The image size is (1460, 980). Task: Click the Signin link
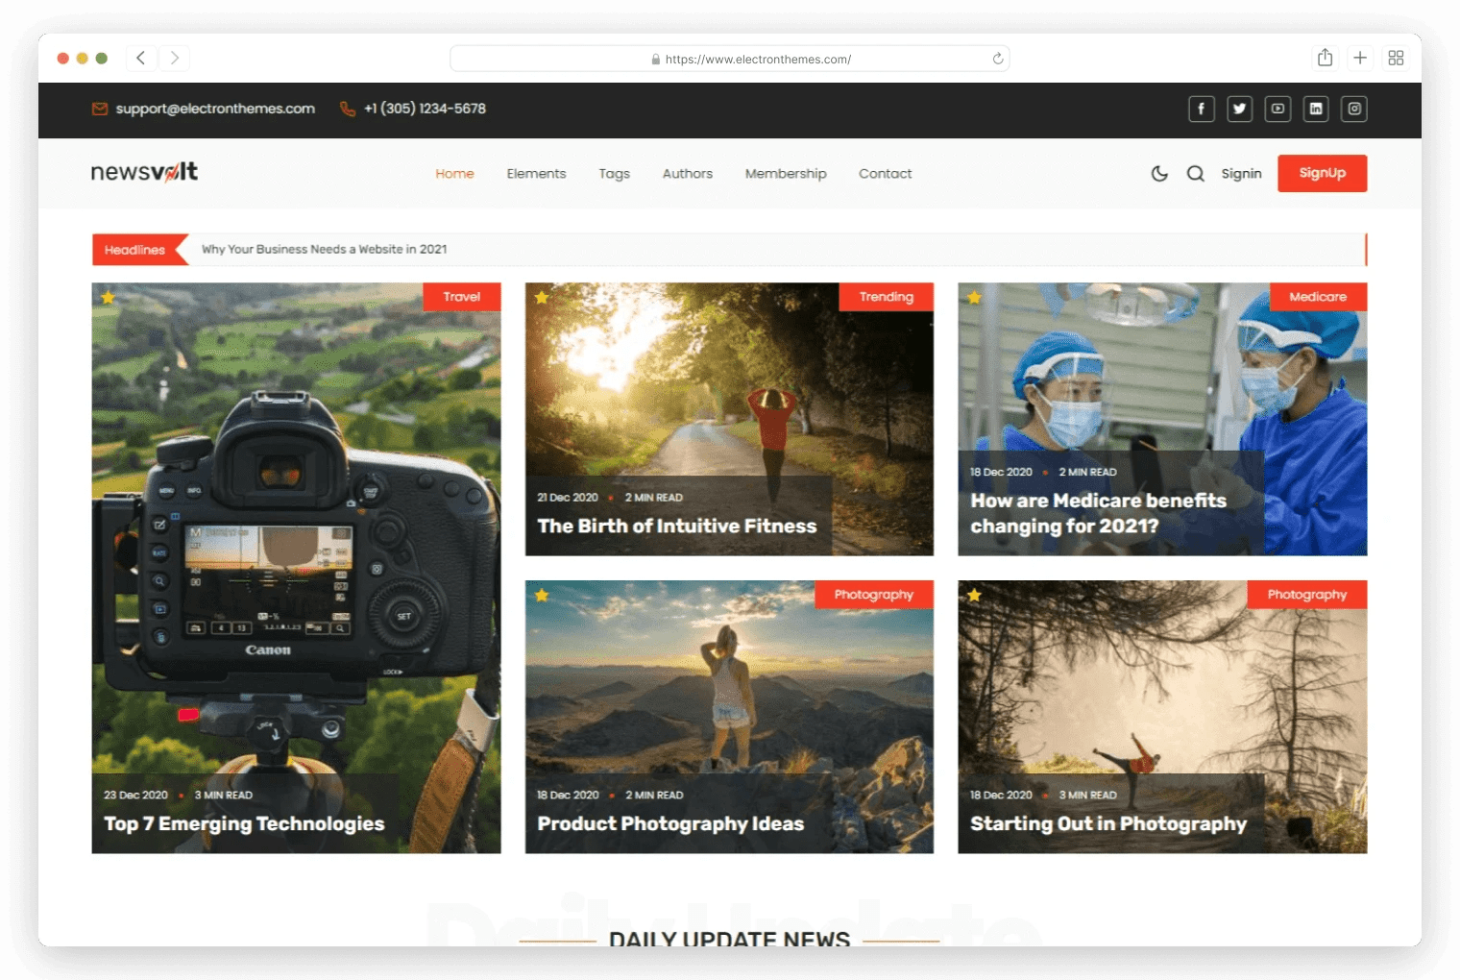(1241, 174)
